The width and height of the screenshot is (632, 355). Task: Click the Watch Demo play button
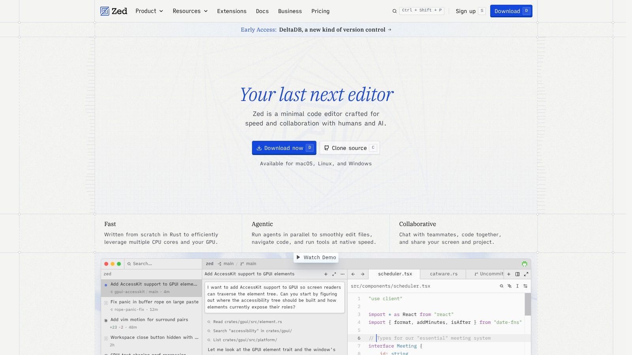coord(316,258)
